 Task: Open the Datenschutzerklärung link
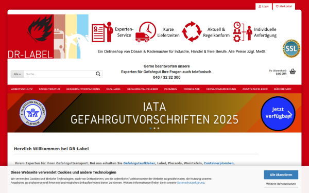tap(191, 183)
